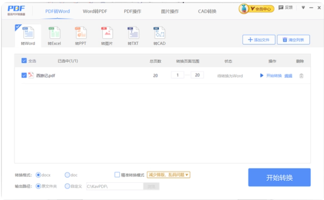Delete 西游记.pdf using the trash icon
This screenshot has width=324, height=200.
click(x=301, y=76)
